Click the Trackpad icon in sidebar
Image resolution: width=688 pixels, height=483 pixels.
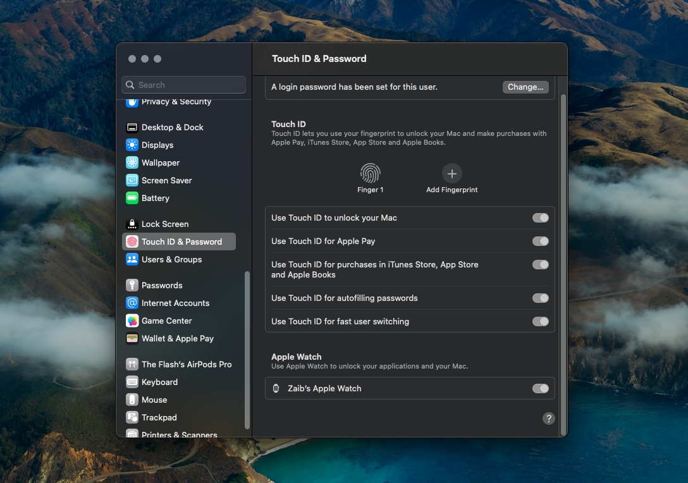tap(132, 417)
